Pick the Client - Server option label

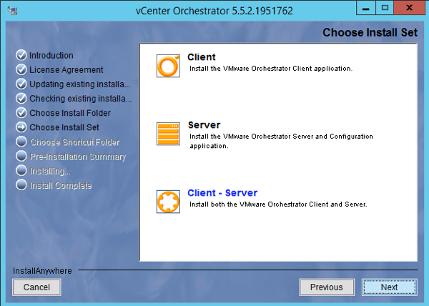point(222,193)
